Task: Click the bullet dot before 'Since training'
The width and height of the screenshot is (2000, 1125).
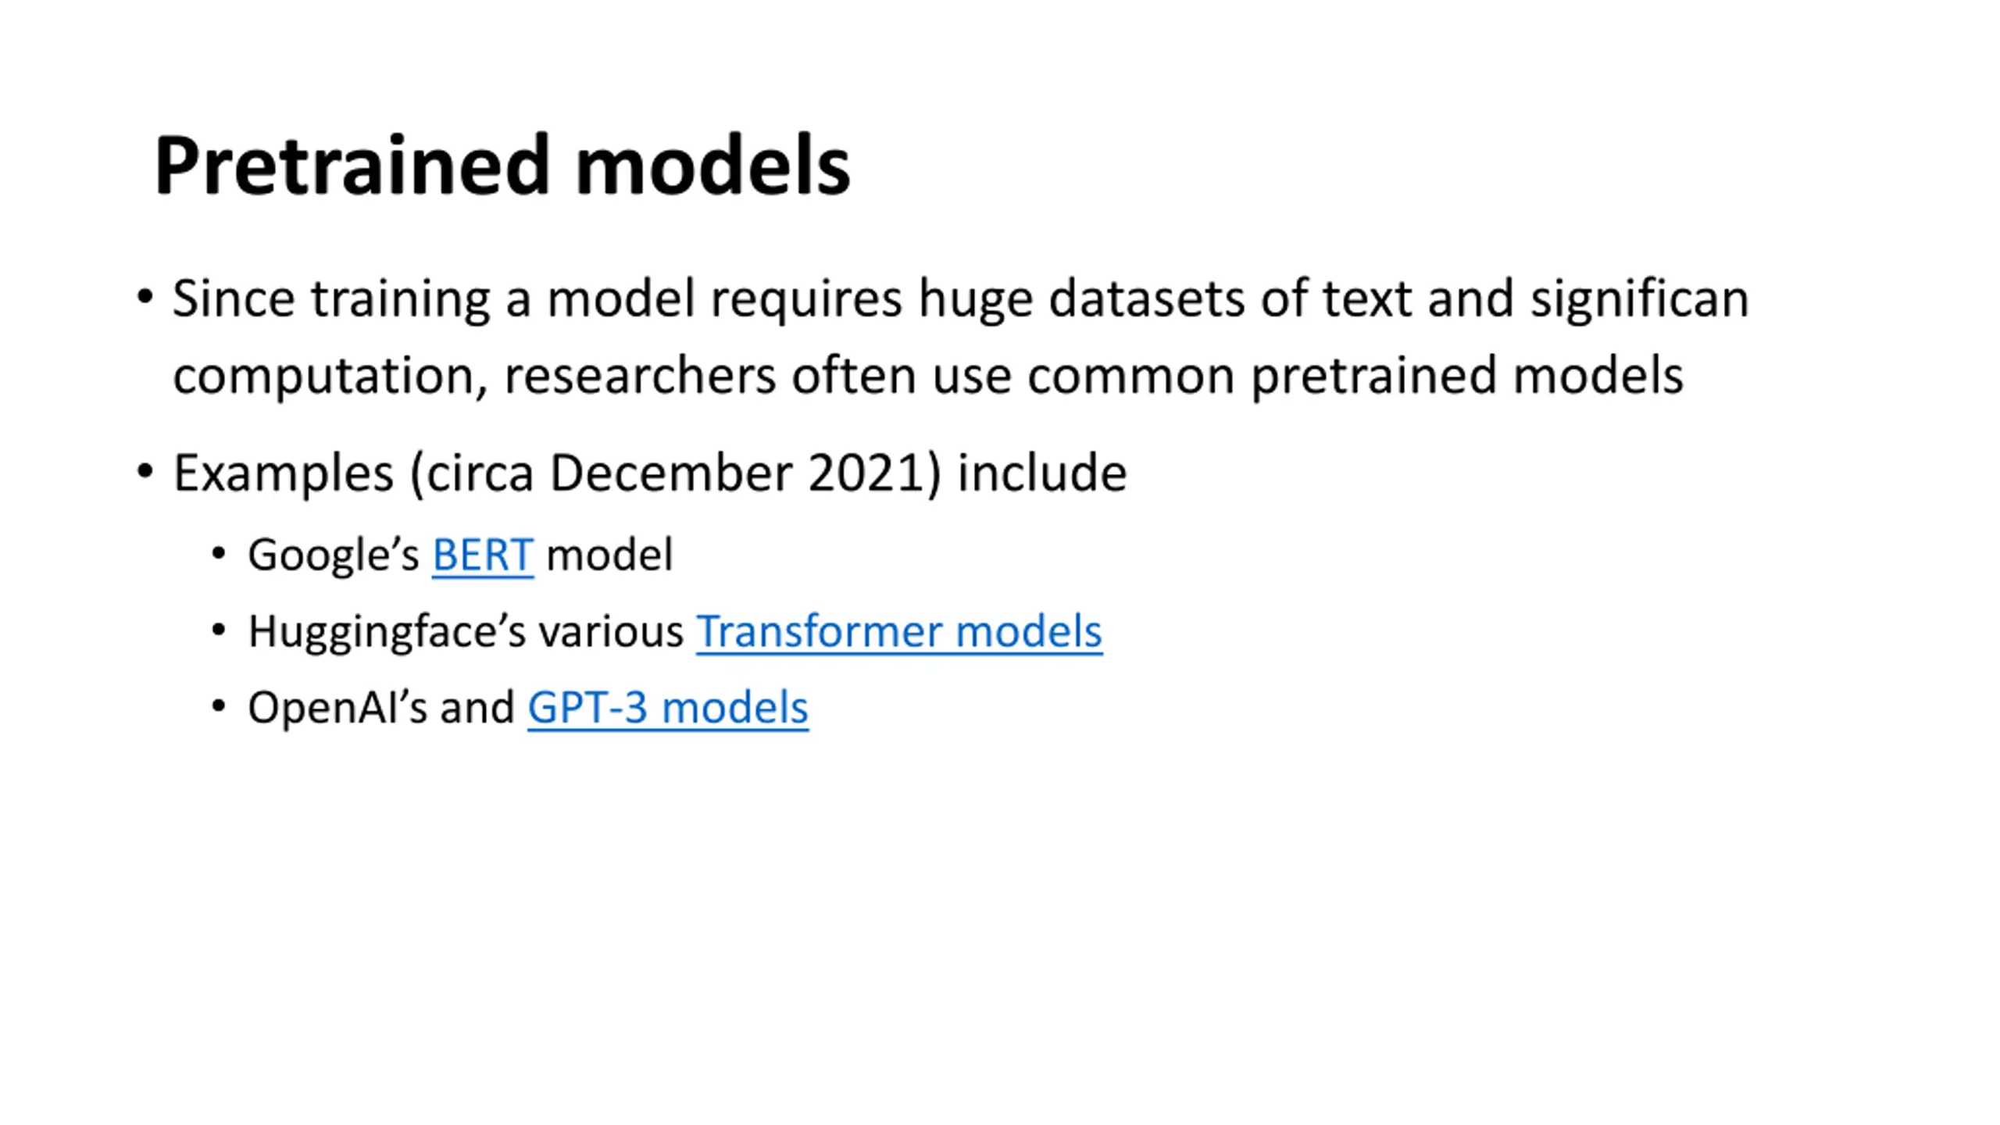Action: 145,298
